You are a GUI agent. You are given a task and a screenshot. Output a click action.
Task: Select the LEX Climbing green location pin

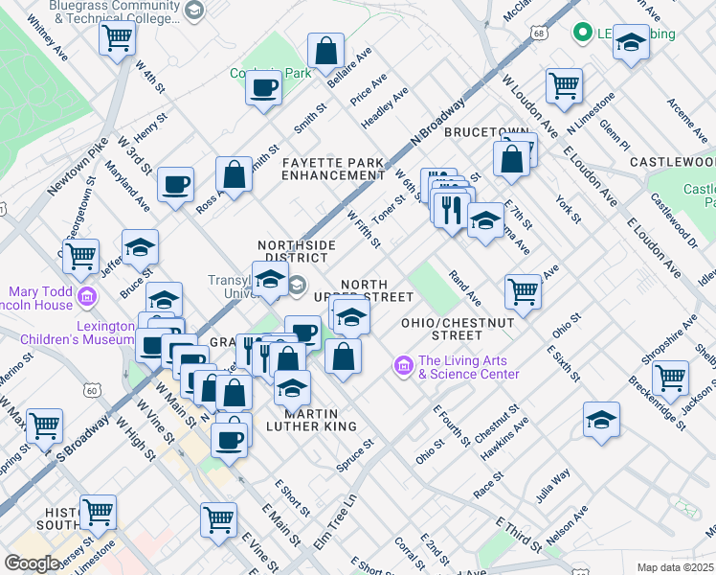click(x=582, y=33)
